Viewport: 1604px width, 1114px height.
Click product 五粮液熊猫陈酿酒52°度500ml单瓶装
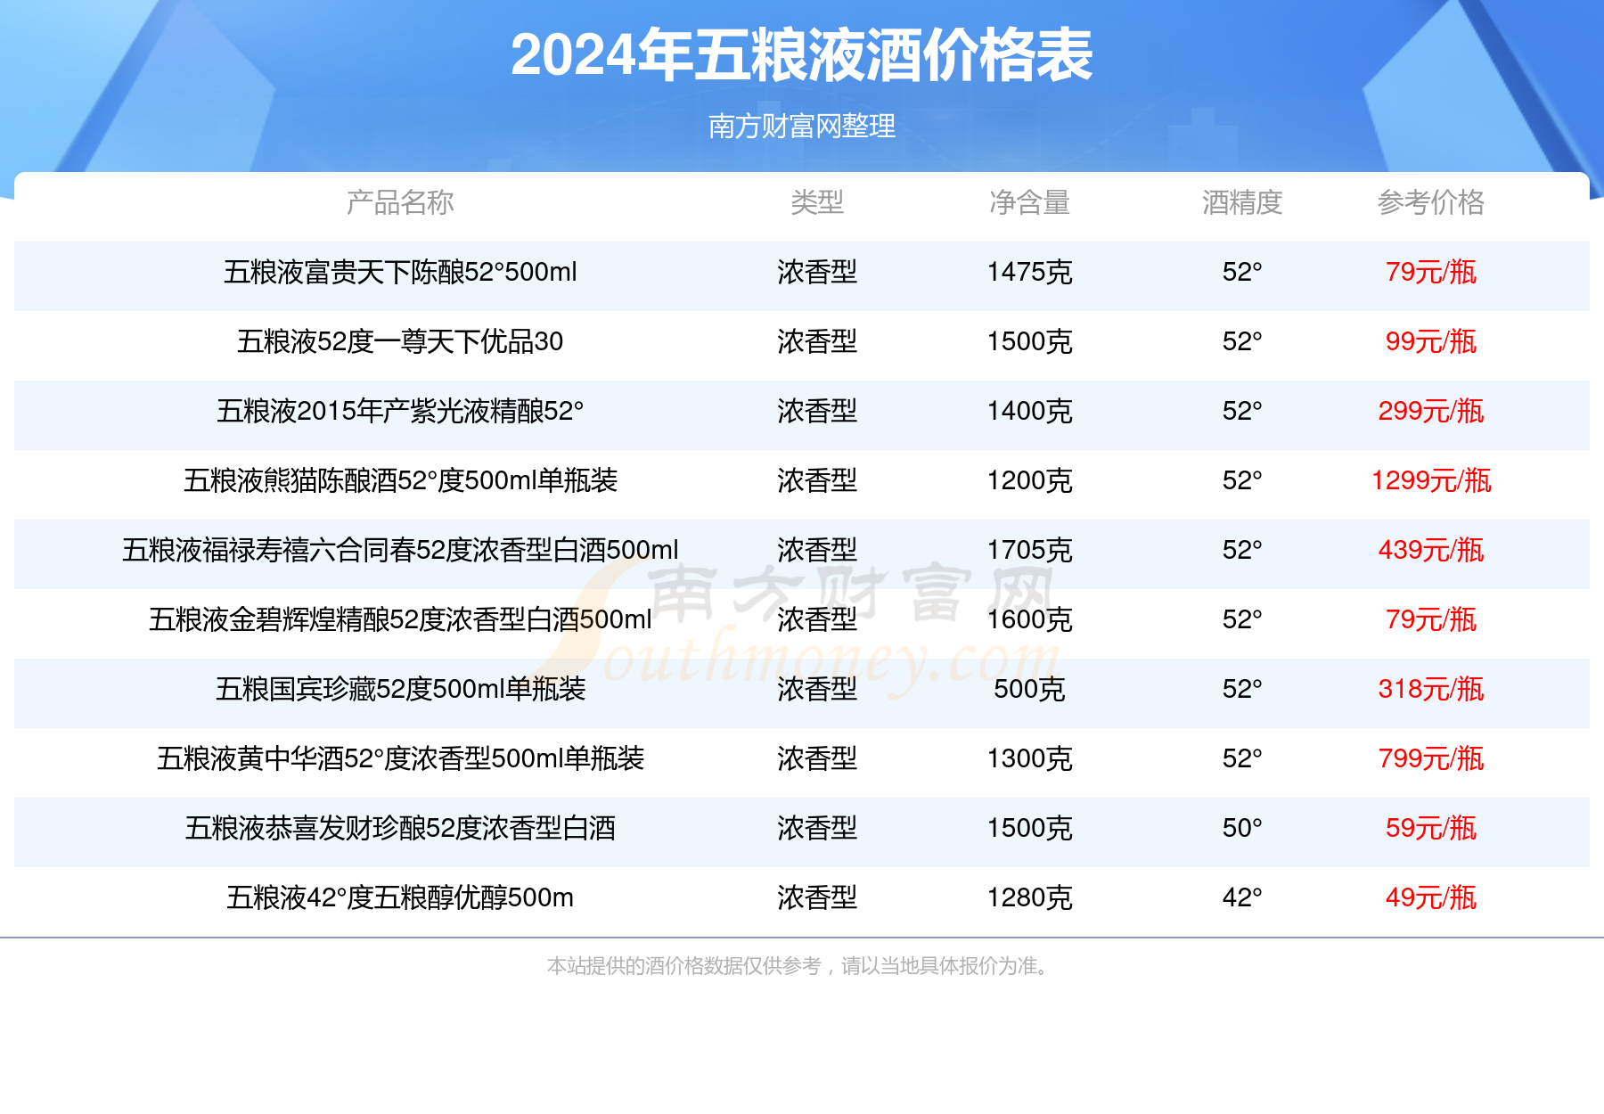400,481
